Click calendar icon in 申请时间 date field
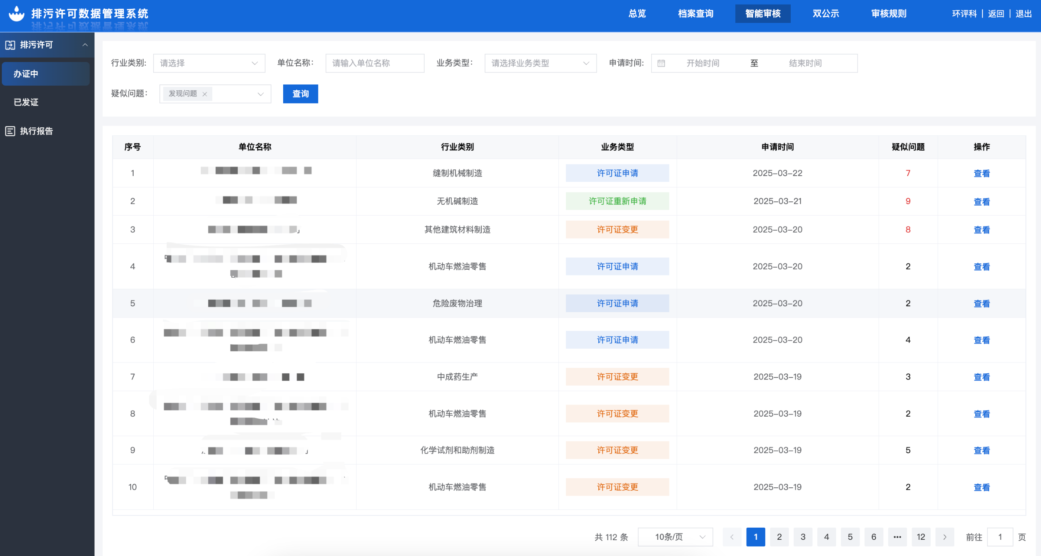 (x=661, y=63)
